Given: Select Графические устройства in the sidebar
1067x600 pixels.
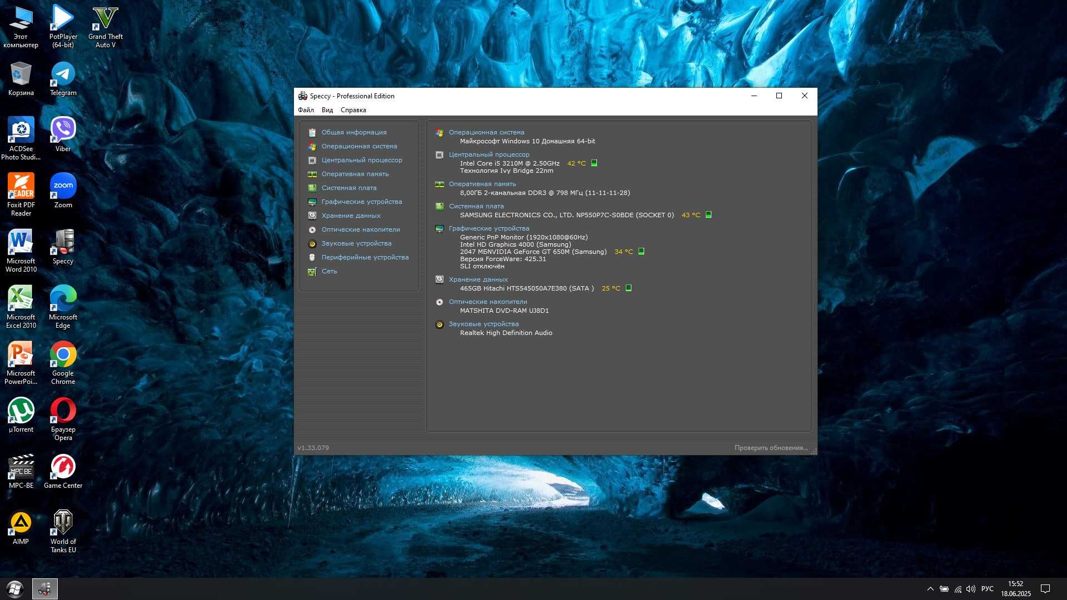Looking at the screenshot, I should click(362, 202).
